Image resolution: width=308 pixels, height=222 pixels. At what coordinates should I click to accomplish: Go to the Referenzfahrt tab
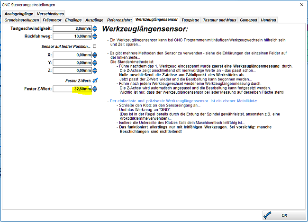pyautogui.click(x=119, y=20)
